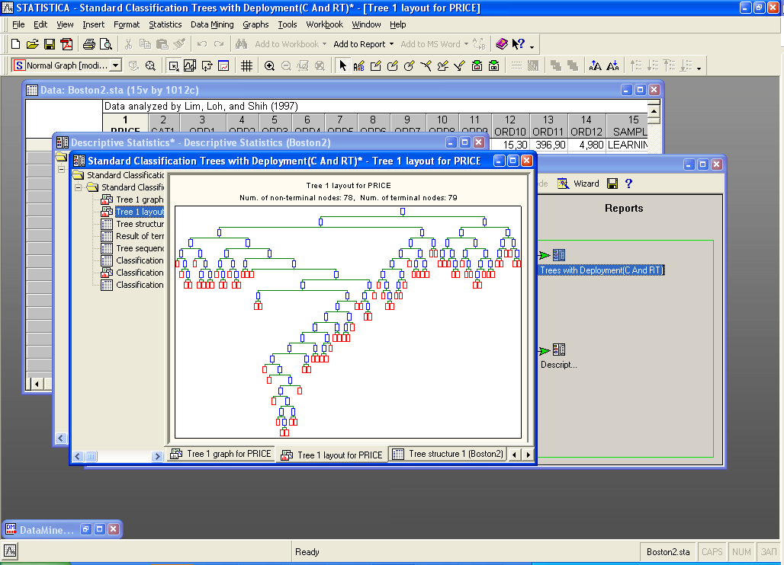The width and height of the screenshot is (784, 565).
Task: Collapse the Standard Classification subfolder in tree
Action: [78, 187]
